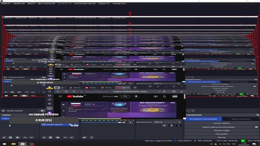Open the Правка (E) menu
The width and height of the screenshot is (260, 146).
click(19, 4)
